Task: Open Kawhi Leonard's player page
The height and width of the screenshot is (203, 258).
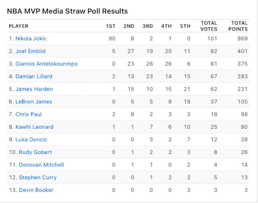Action: tap(34, 127)
